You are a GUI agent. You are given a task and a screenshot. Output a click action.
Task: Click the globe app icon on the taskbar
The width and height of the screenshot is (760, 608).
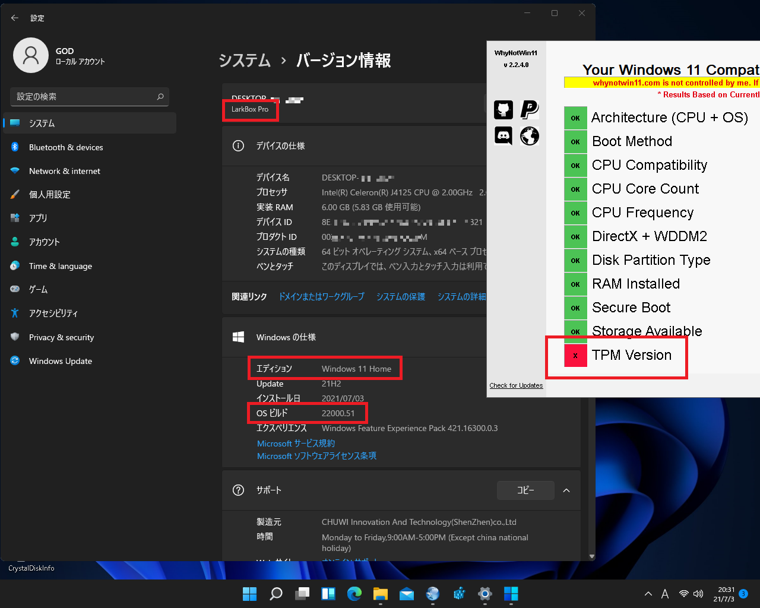pyautogui.click(x=433, y=594)
